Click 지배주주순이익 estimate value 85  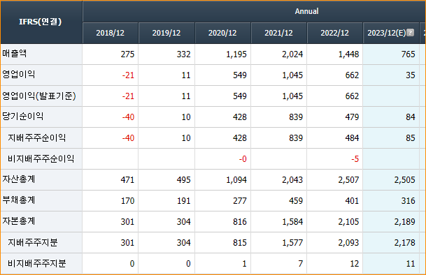click(x=411, y=138)
